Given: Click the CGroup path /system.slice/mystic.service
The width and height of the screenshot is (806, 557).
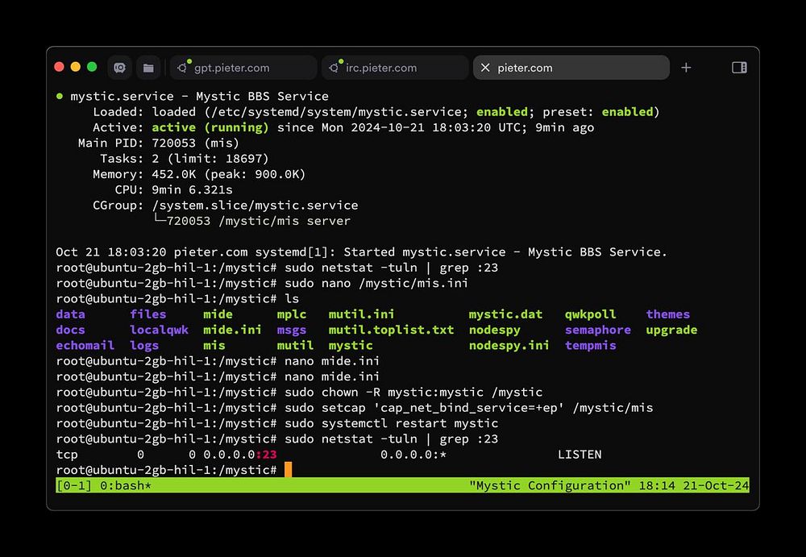Looking at the screenshot, I should [255, 206].
